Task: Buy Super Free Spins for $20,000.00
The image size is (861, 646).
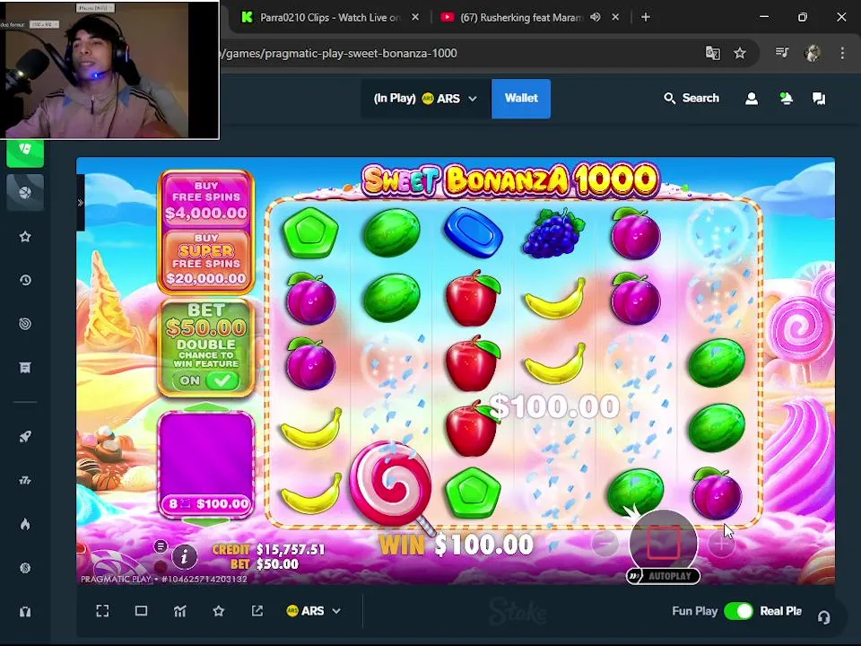Action: [x=206, y=258]
